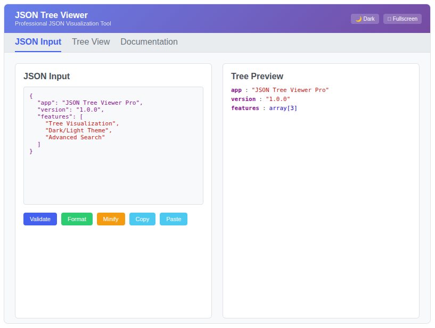Select the JSON Input tab
The image size is (435, 328).
[x=38, y=42]
